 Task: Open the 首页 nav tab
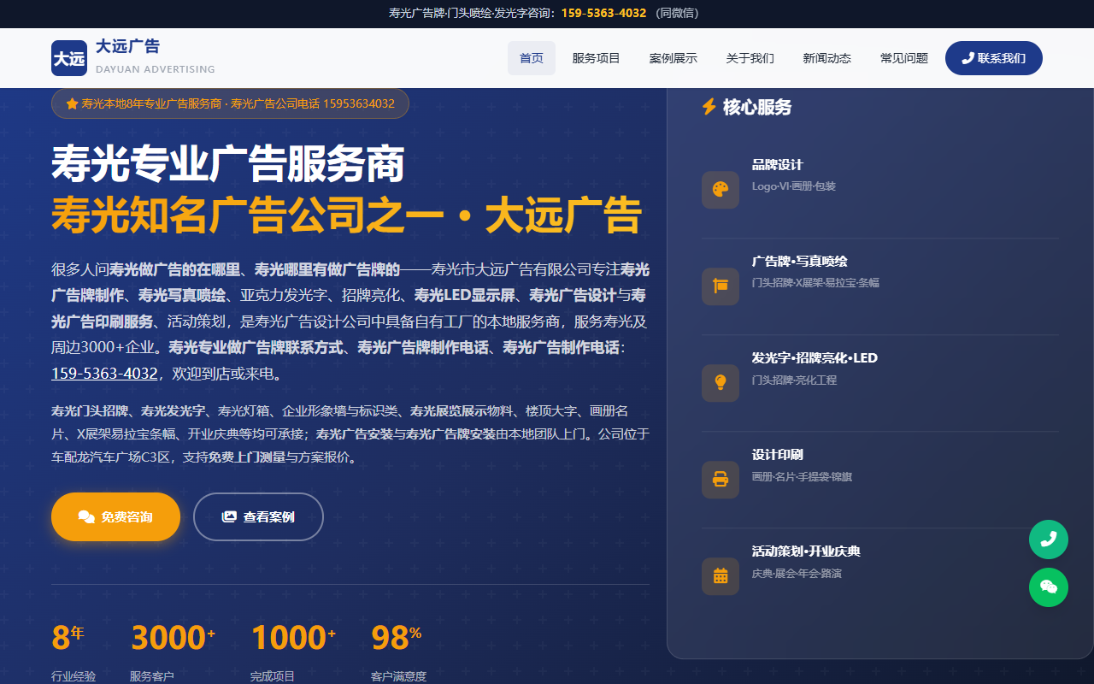(532, 58)
